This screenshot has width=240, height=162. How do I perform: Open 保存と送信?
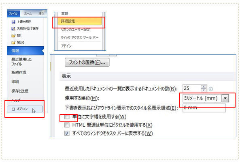coord(20,91)
